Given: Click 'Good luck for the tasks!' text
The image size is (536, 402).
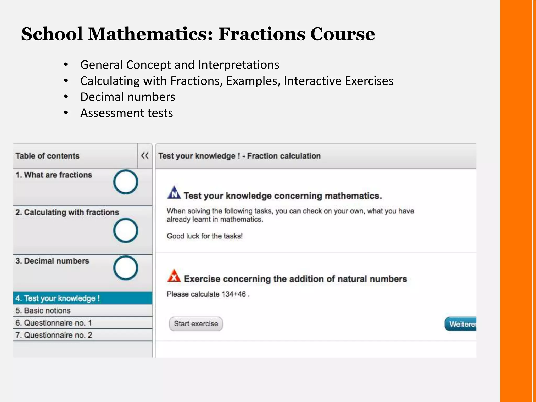Looking at the screenshot, I should click(205, 236).
